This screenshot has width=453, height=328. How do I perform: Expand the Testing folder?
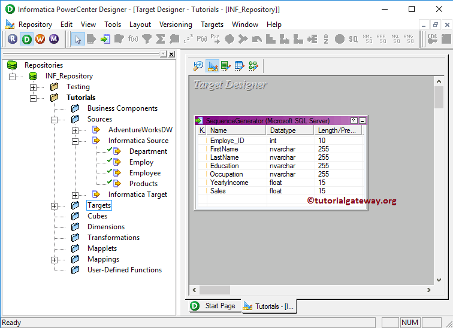pyautogui.click(x=33, y=87)
